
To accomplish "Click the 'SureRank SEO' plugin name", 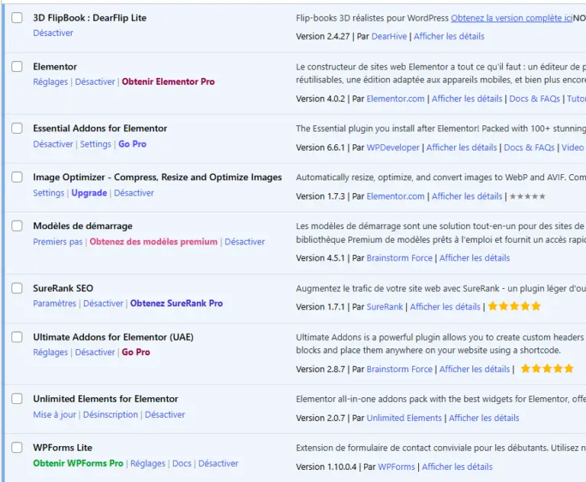I will click(x=63, y=288).
